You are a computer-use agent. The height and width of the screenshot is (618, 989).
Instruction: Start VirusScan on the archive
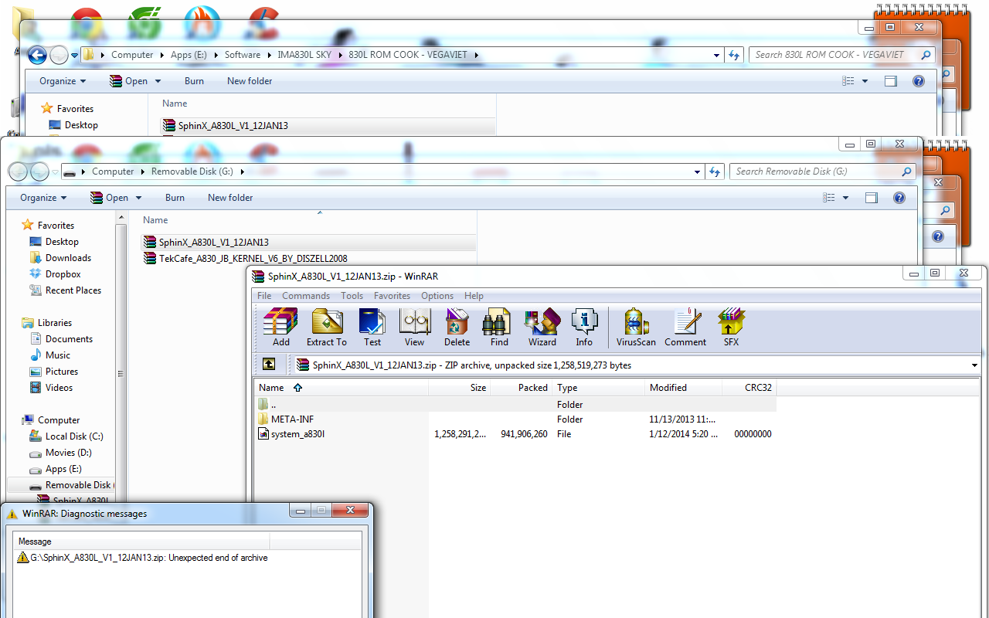(x=636, y=327)
